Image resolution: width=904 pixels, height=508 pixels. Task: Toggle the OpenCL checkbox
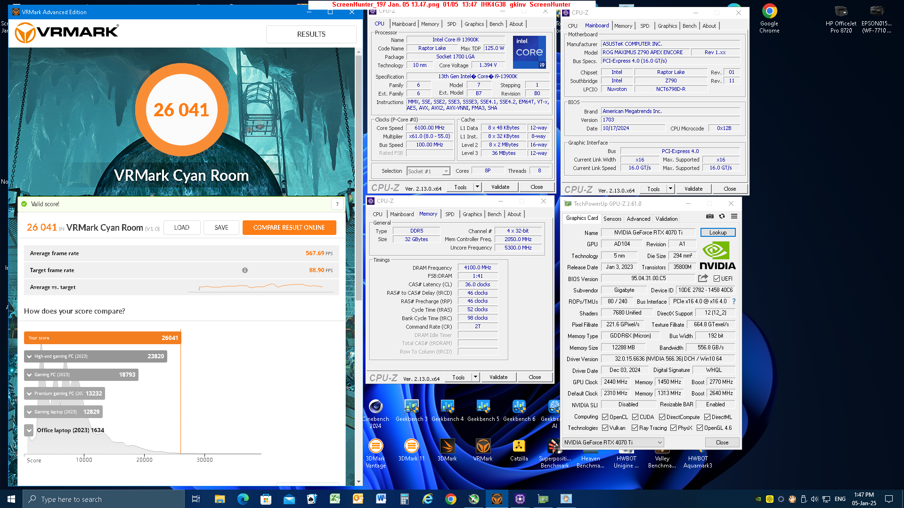coord(605,417)
